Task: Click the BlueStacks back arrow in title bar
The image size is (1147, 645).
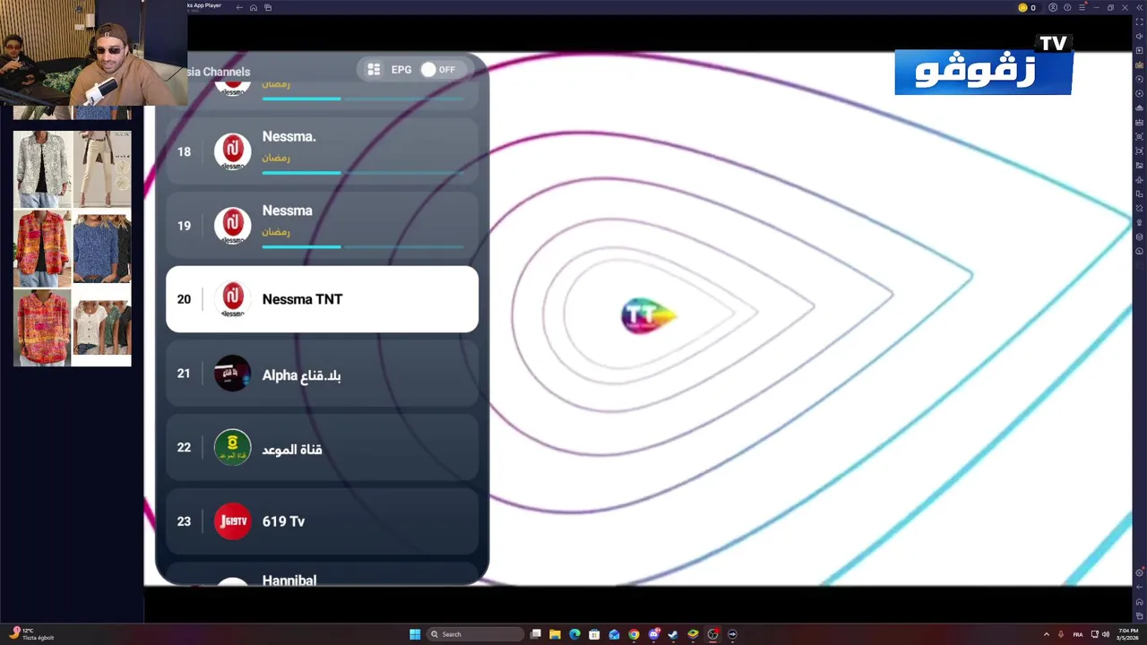Action: click(x=239, y=7)
